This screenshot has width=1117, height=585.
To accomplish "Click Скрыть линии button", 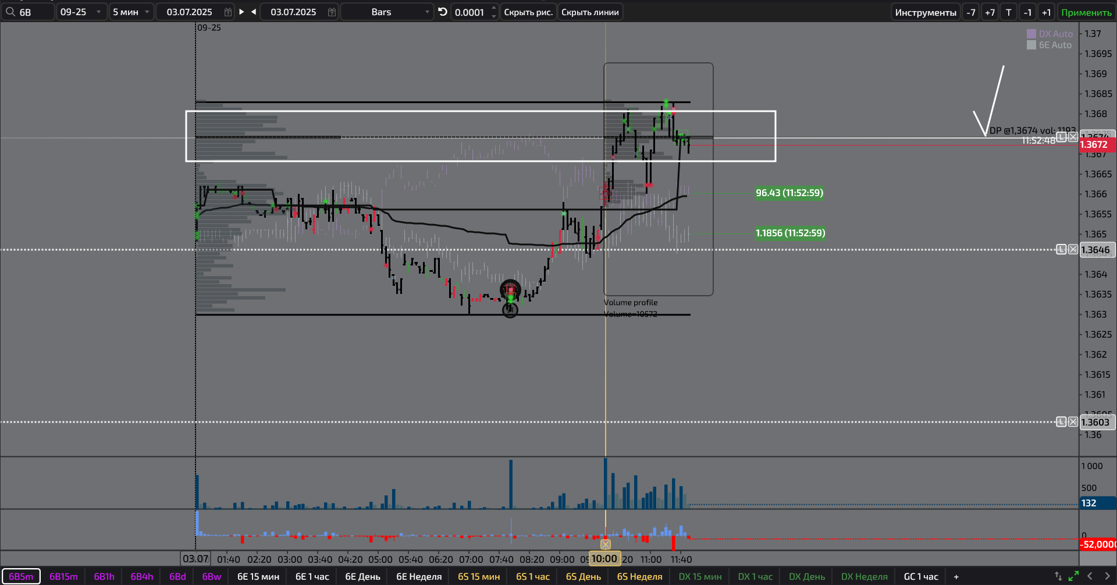I will click(590, 12).
